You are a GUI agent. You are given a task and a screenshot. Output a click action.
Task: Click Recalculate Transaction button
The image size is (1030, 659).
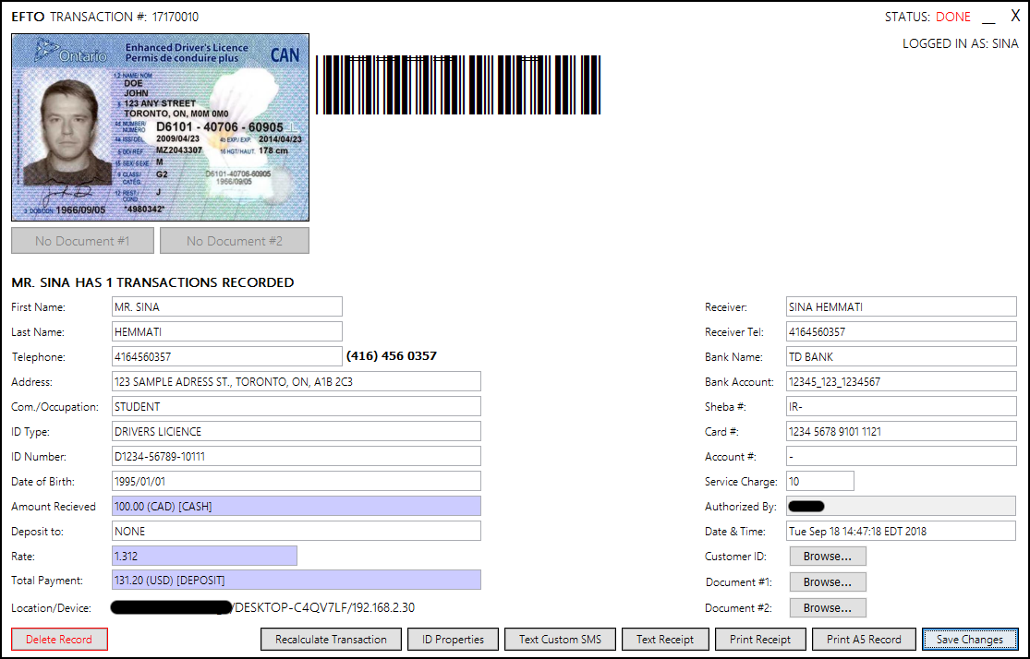point(331,639)
